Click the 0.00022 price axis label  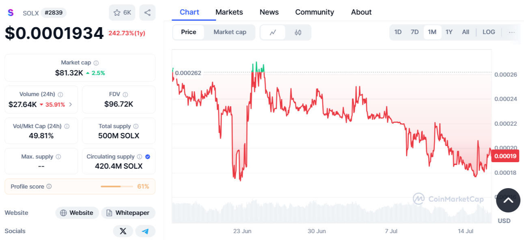505,124
